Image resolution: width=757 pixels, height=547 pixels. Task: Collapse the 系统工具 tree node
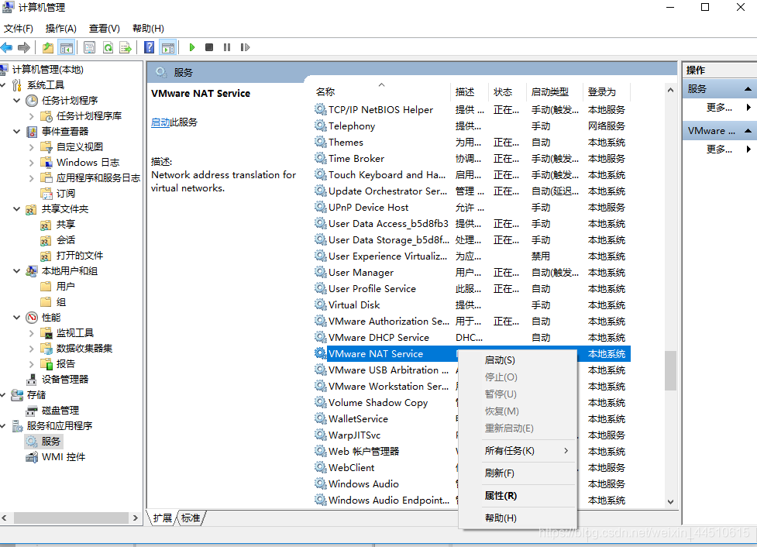pos(3,85)
